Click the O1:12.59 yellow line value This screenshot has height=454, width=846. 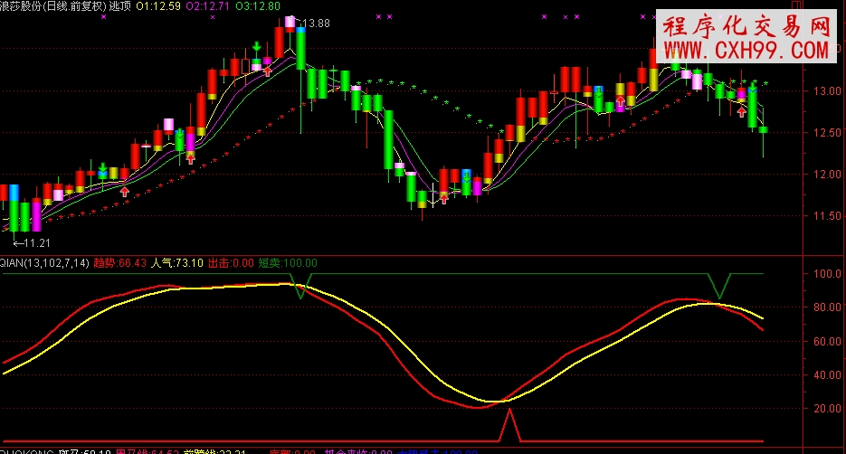[159, 6]
